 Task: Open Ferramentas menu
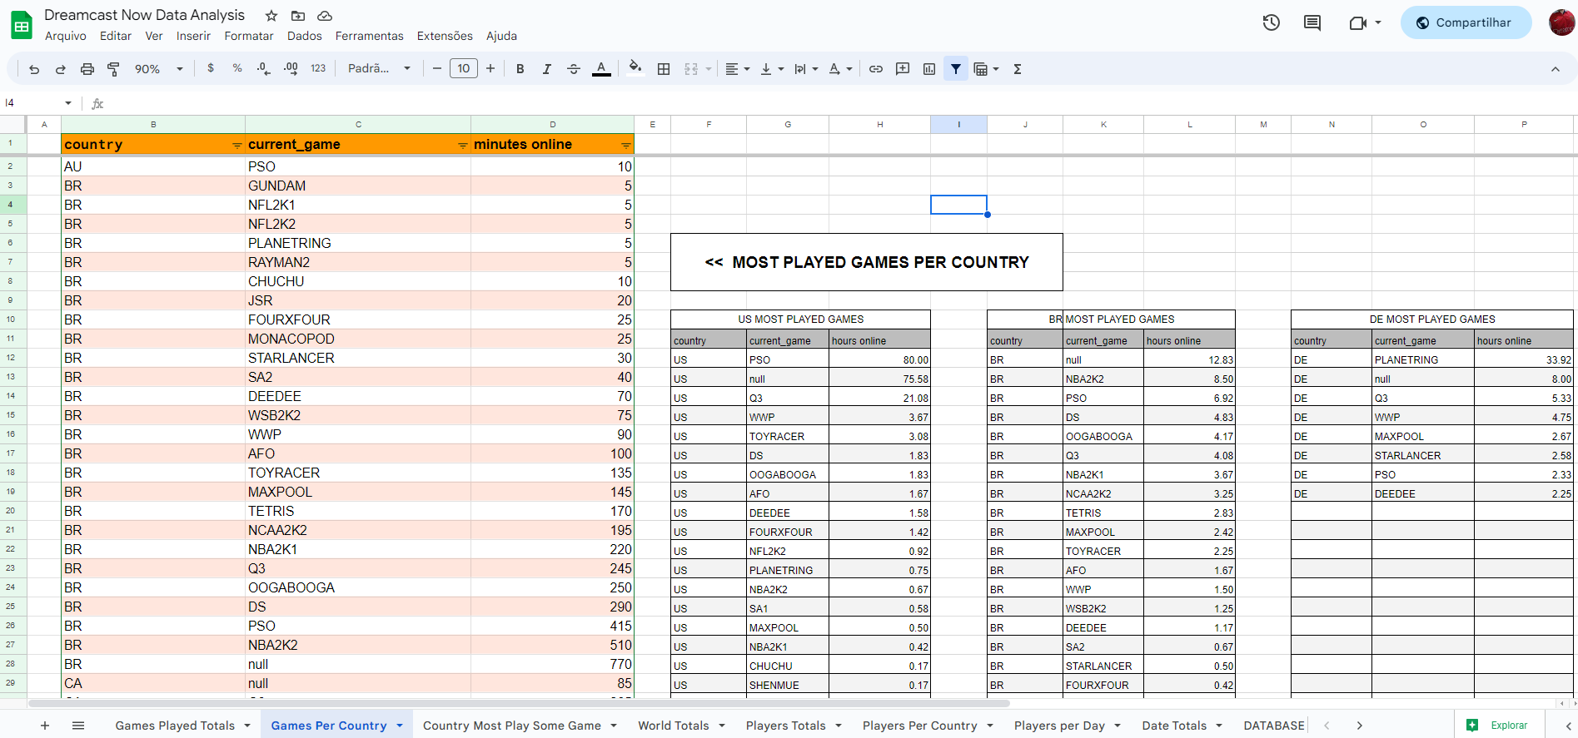(370, 36)
